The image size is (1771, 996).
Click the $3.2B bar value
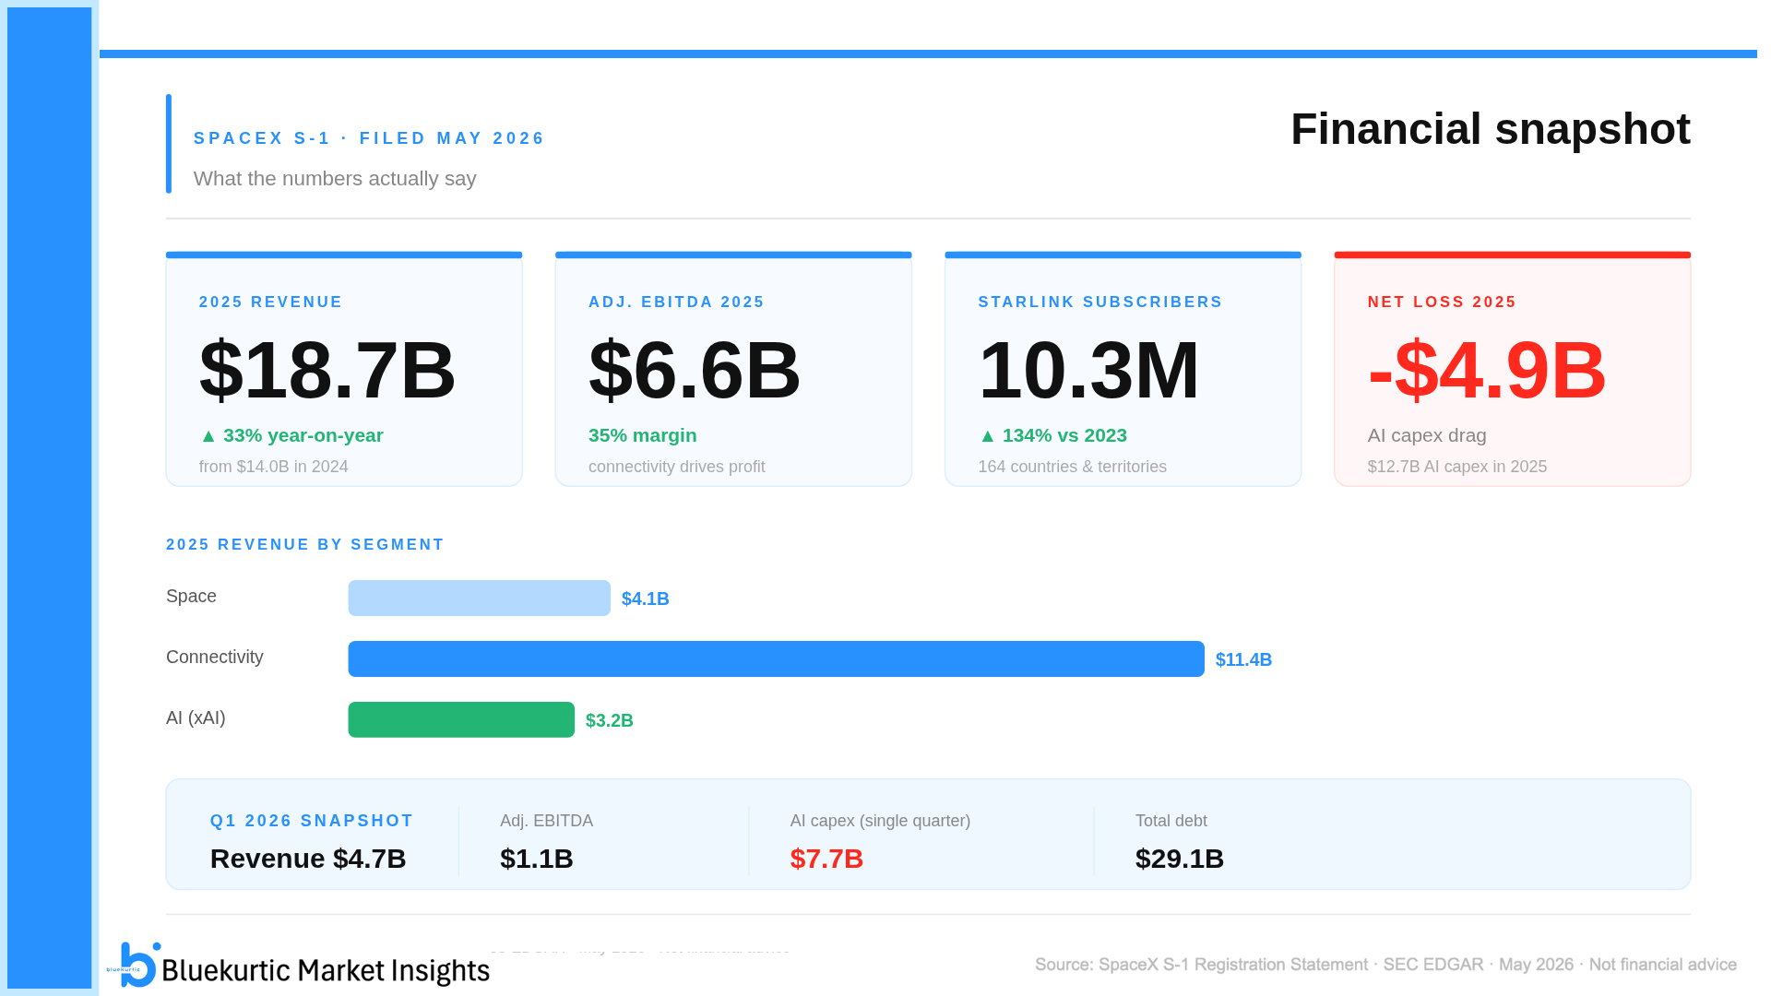(x=609, y=720)
